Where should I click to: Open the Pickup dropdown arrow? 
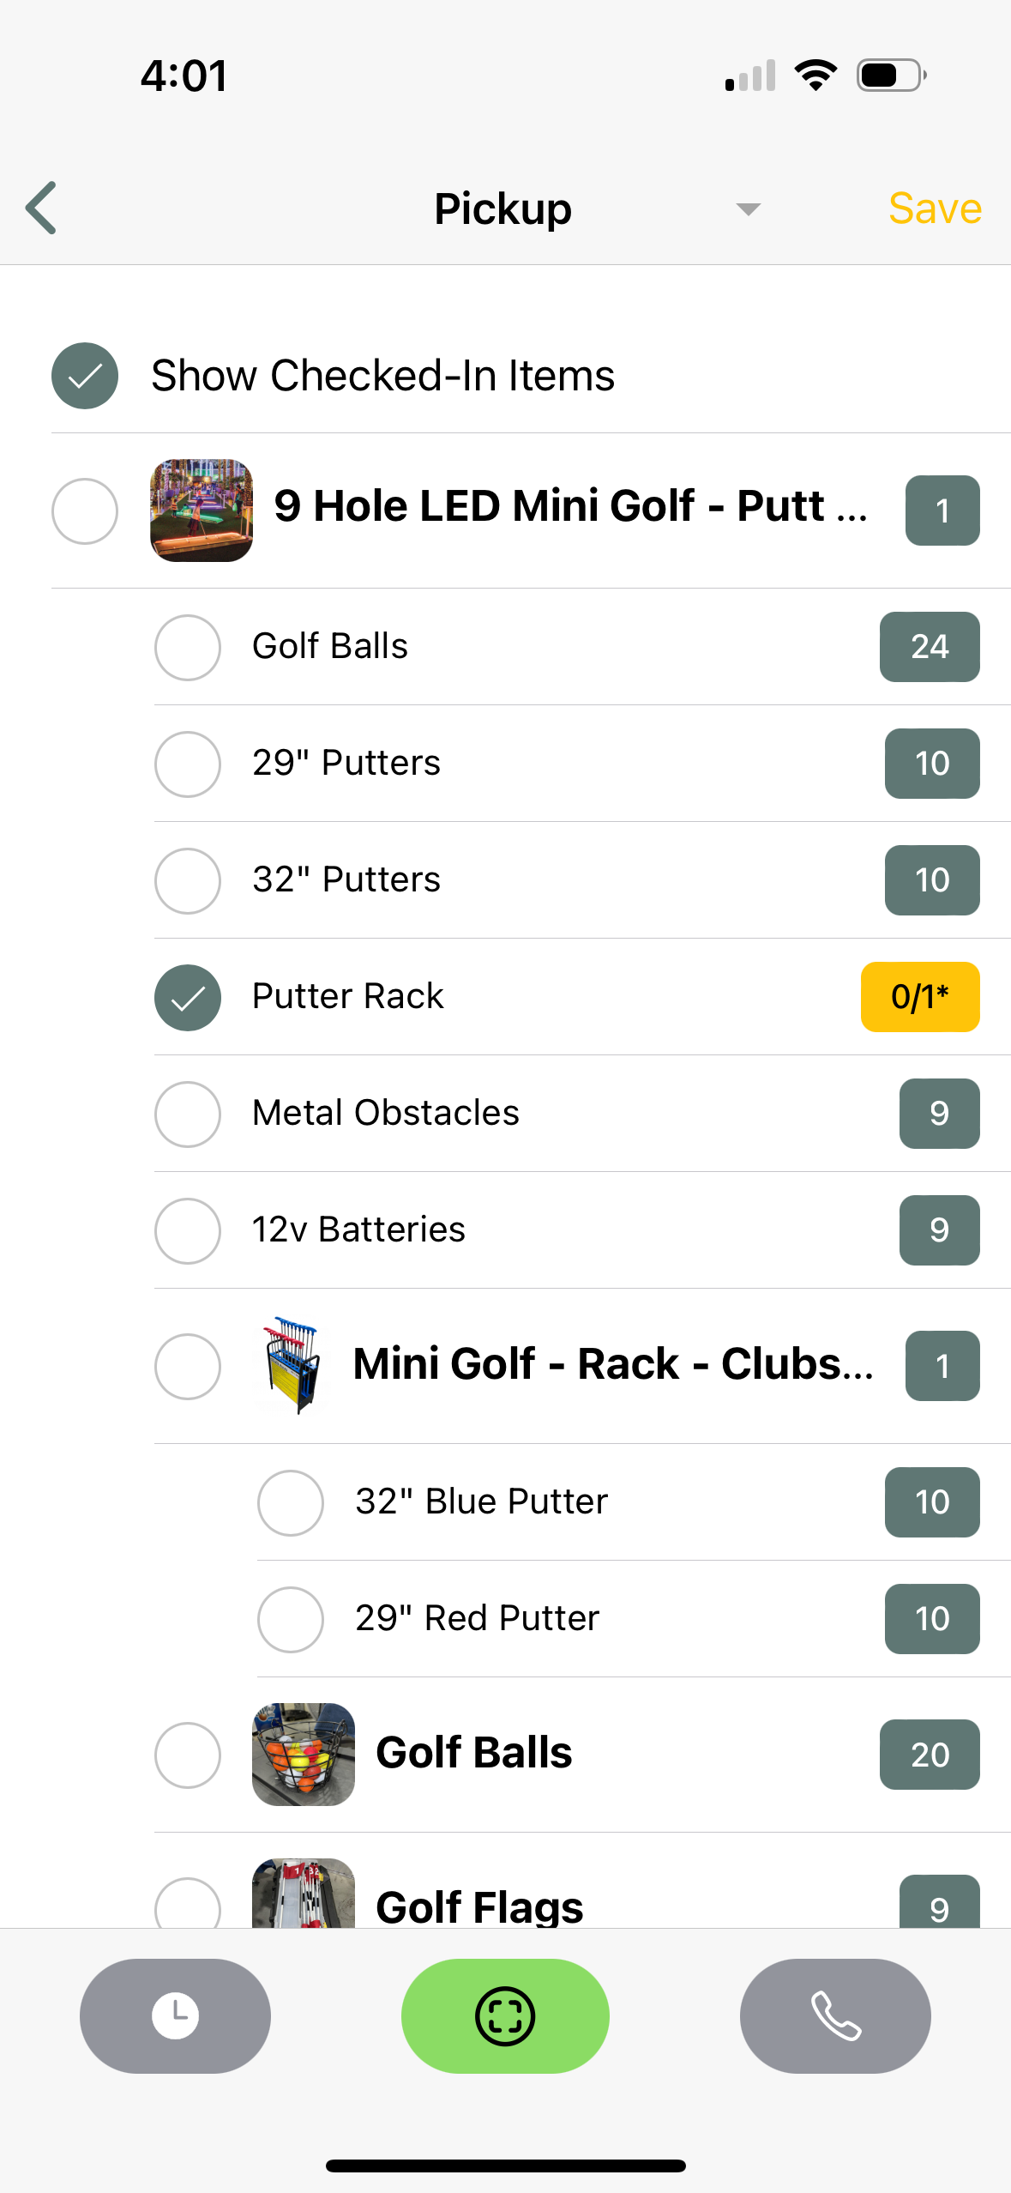pos(748,209)
